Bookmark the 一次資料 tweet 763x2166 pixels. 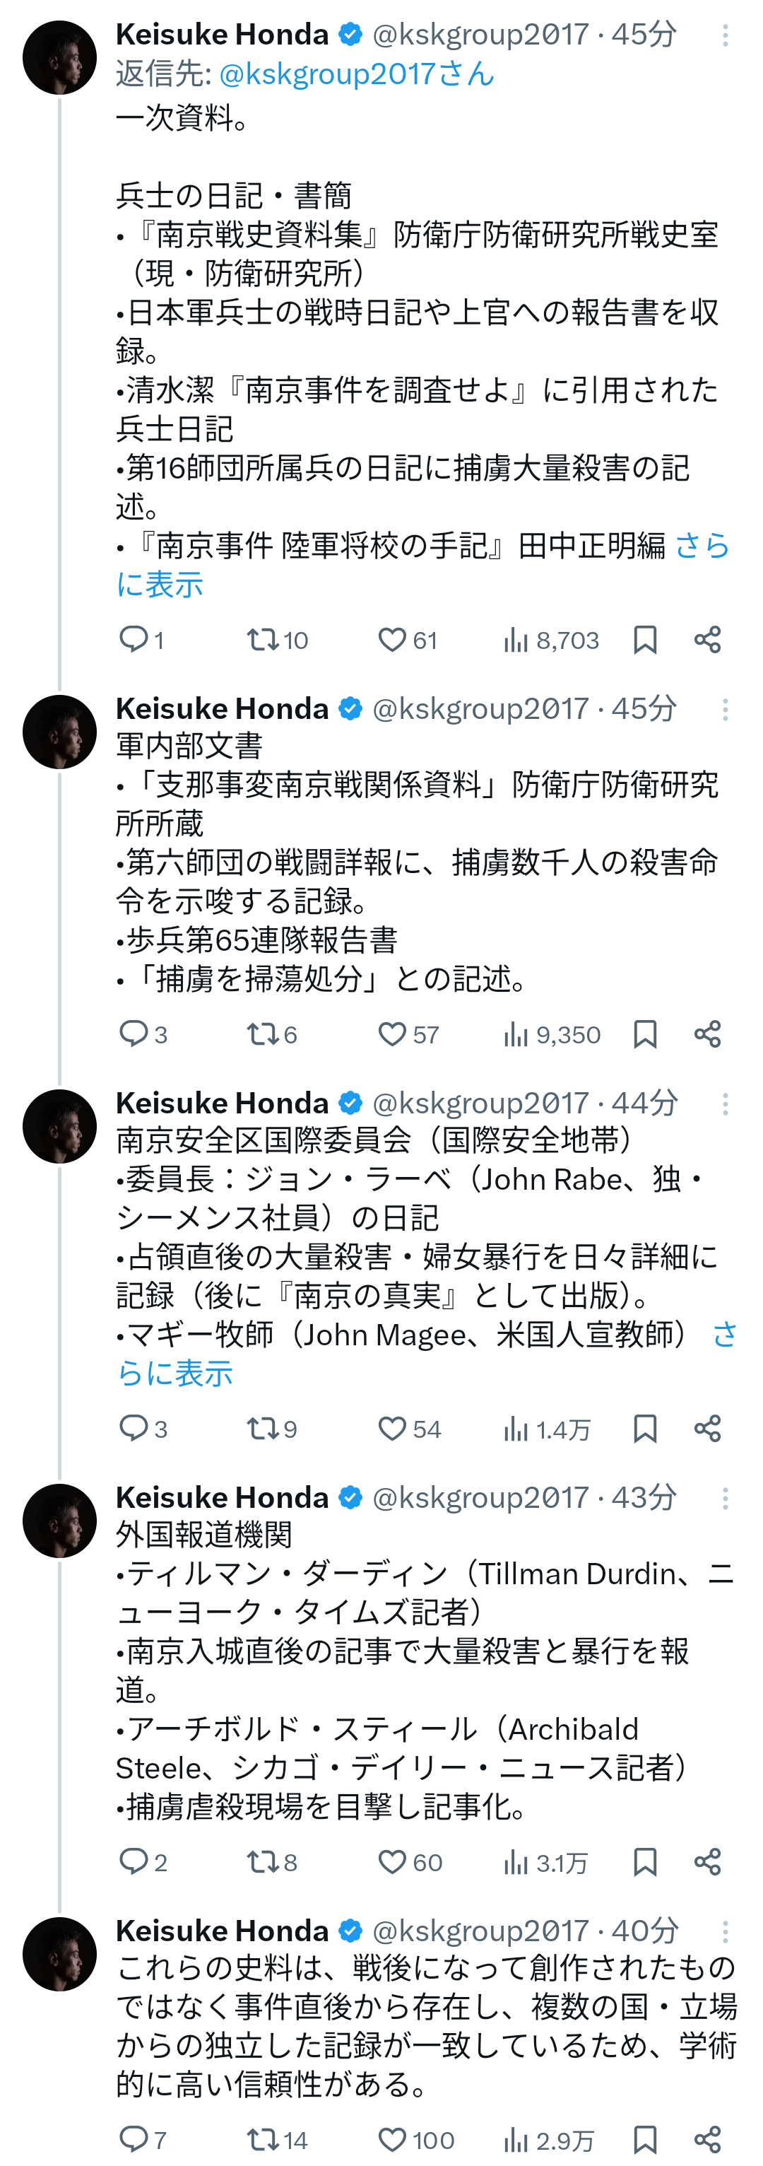[644, 640]
